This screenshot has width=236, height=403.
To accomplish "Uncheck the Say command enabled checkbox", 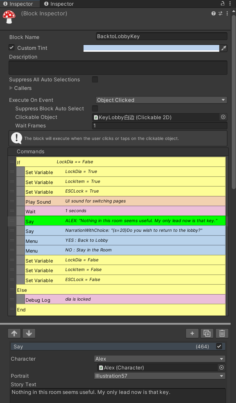I will 219,346.
